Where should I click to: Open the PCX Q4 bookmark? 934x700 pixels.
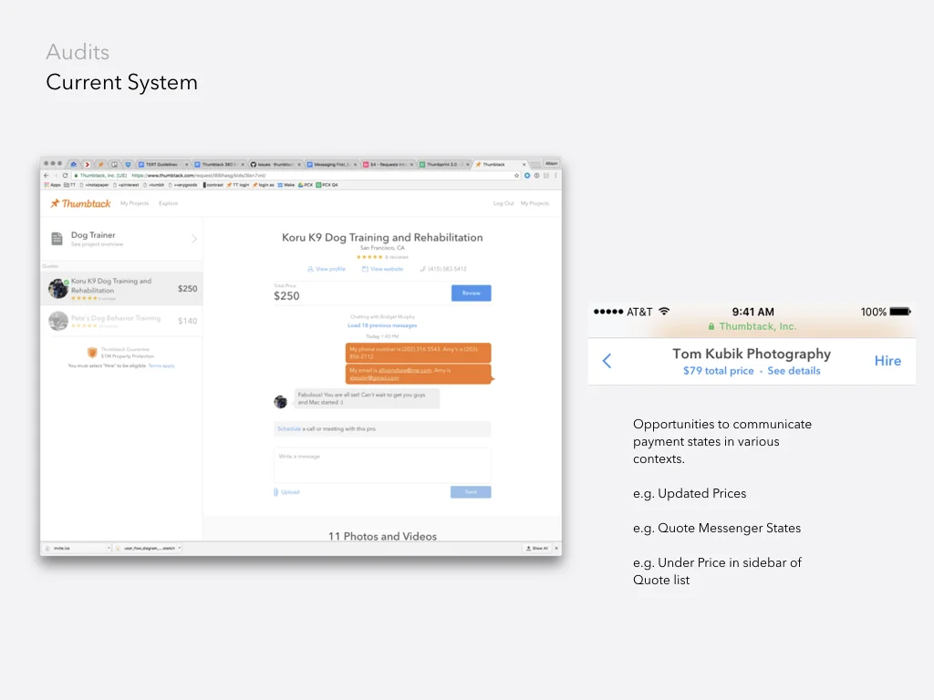pos(327,185)
